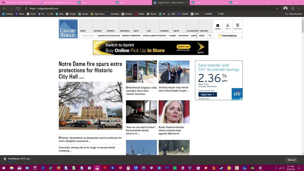Viewport: 304px width, 171px height.
Task: Open the Netflix bookmark
Action: pyautogui.click(x=139, y=14)
